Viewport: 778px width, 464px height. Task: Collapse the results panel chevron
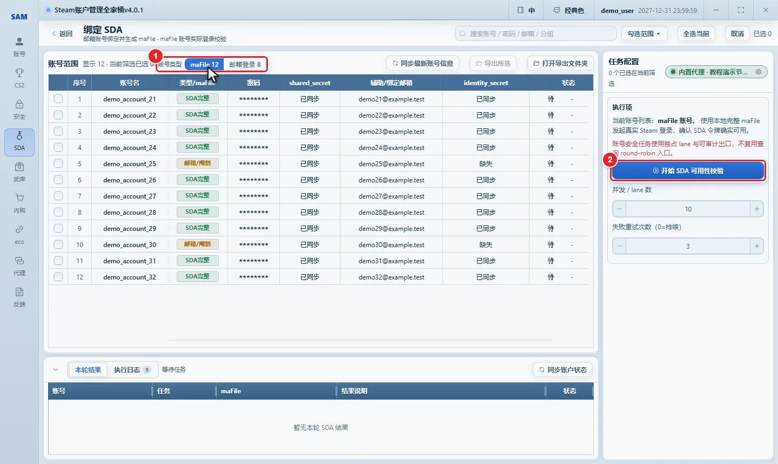(x=56, y=370)
